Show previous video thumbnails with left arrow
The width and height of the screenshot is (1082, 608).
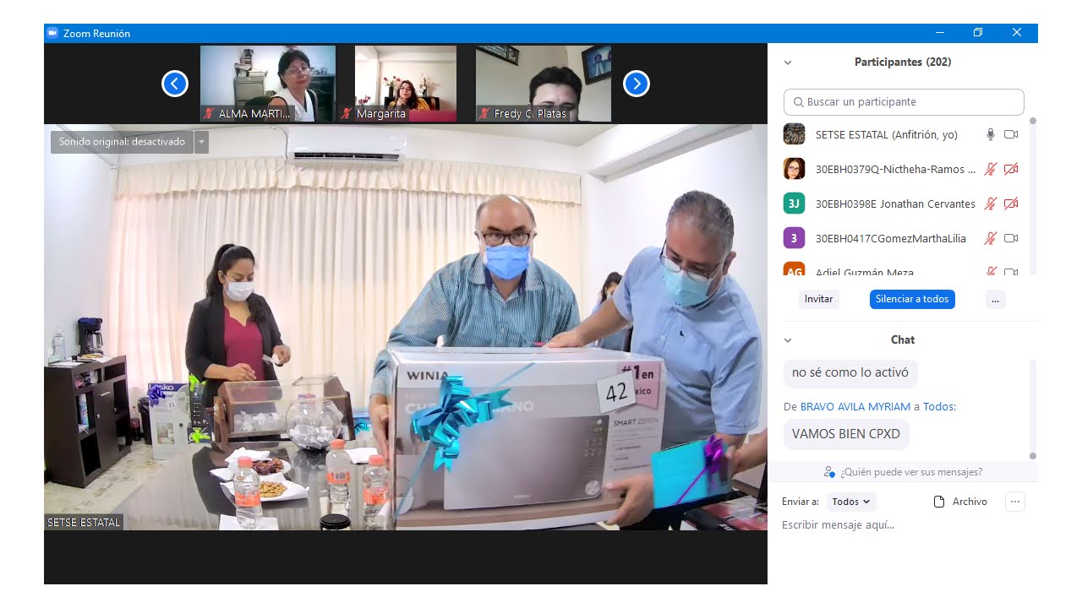tap(175, 84)
